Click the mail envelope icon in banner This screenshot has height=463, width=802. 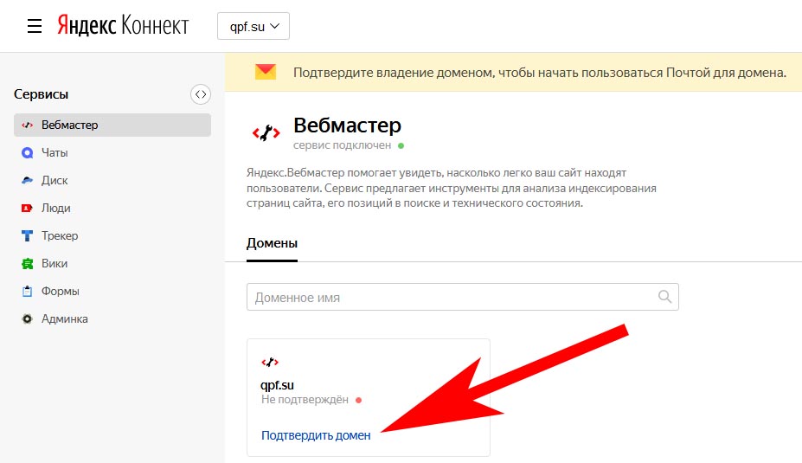tap(266, 72)
